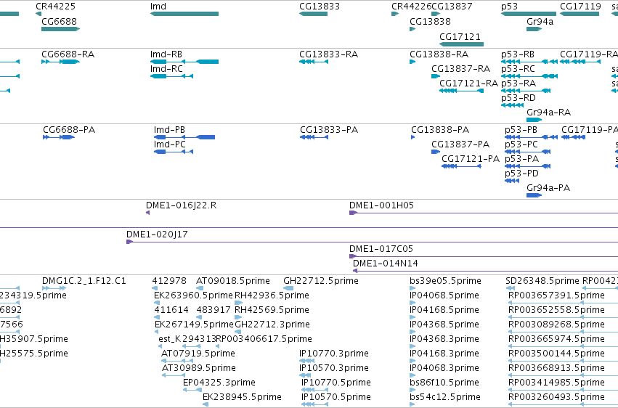Click the CG17119 gene label
The height and width of the screenshot is (408, 618).
[x=580, y=7]
